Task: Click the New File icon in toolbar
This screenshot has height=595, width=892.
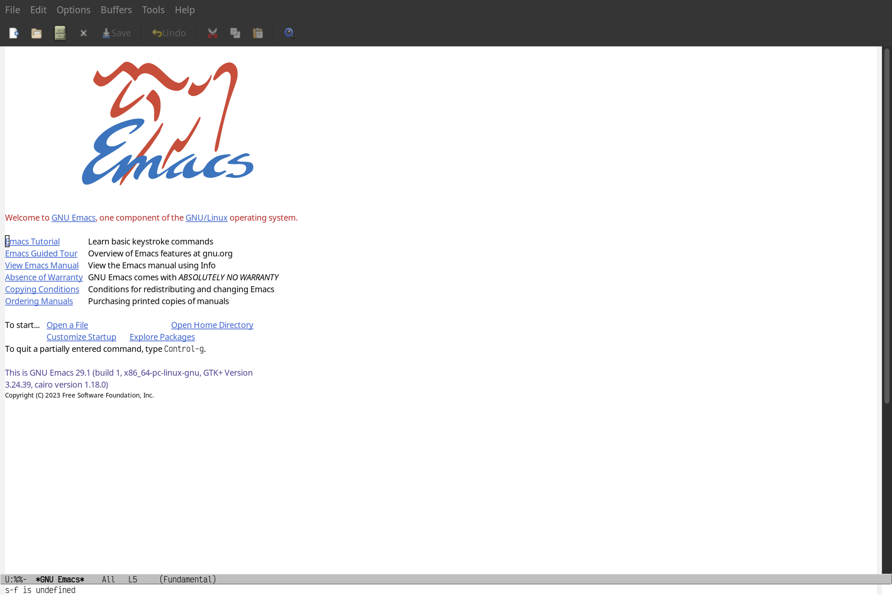Action: click(x=13, y=33)
